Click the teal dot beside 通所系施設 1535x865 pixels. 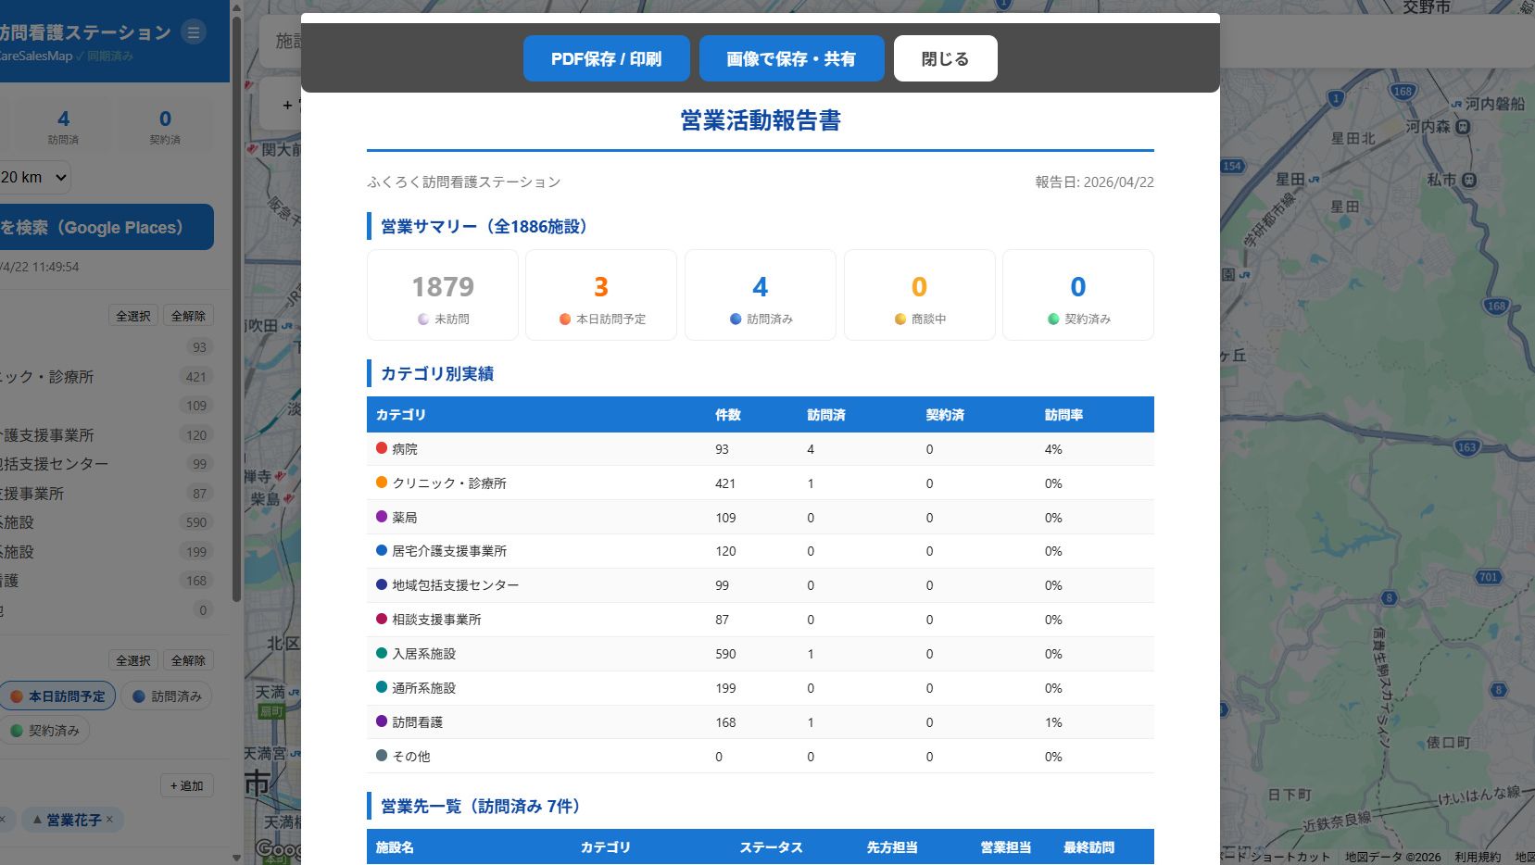pyautogui.click(x=380, y=687)
